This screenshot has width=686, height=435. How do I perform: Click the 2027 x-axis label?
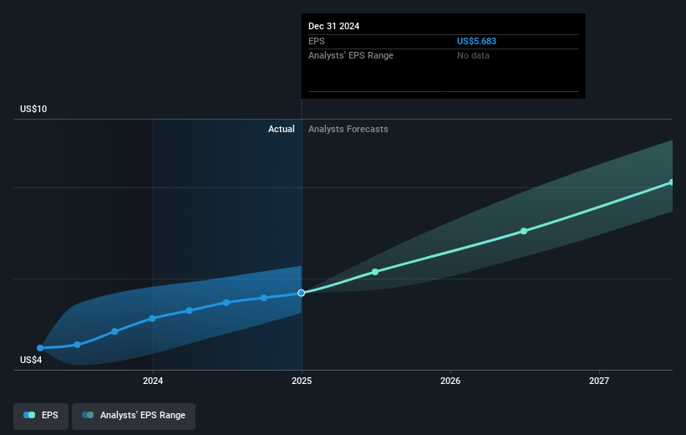click(599, 381)
